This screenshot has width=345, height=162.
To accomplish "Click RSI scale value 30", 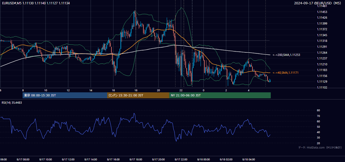I will [318, 137].
